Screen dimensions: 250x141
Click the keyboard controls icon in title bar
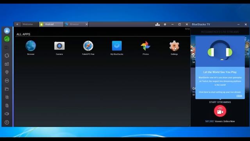157,24
